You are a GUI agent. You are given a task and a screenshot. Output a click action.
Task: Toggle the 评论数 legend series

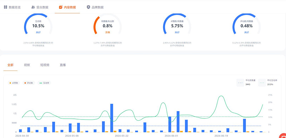tap(29, 83)
